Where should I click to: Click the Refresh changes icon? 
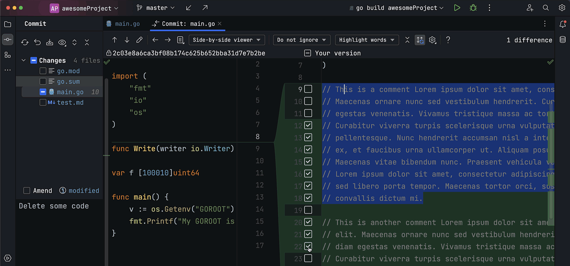pos(25,43)
